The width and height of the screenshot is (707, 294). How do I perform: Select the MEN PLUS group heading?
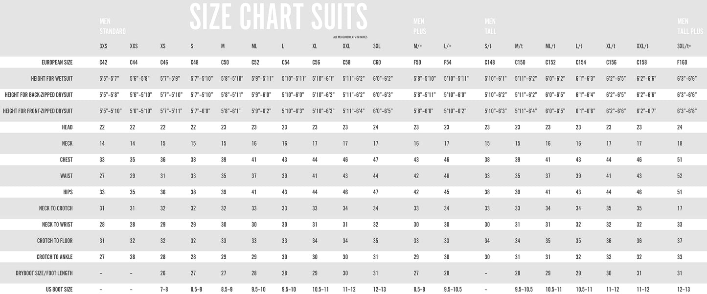(419, 26)
